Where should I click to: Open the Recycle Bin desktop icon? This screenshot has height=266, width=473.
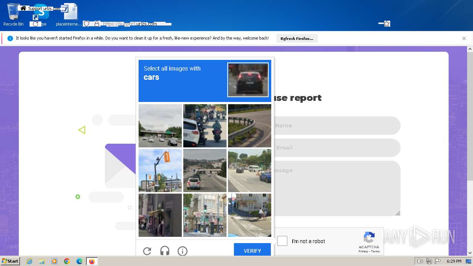pos(13,15)
